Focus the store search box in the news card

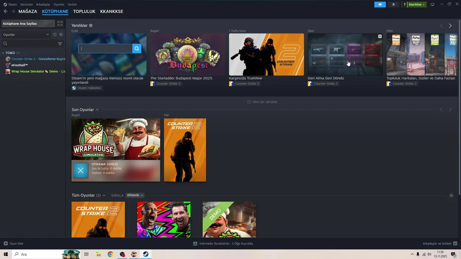pos(106,49)
